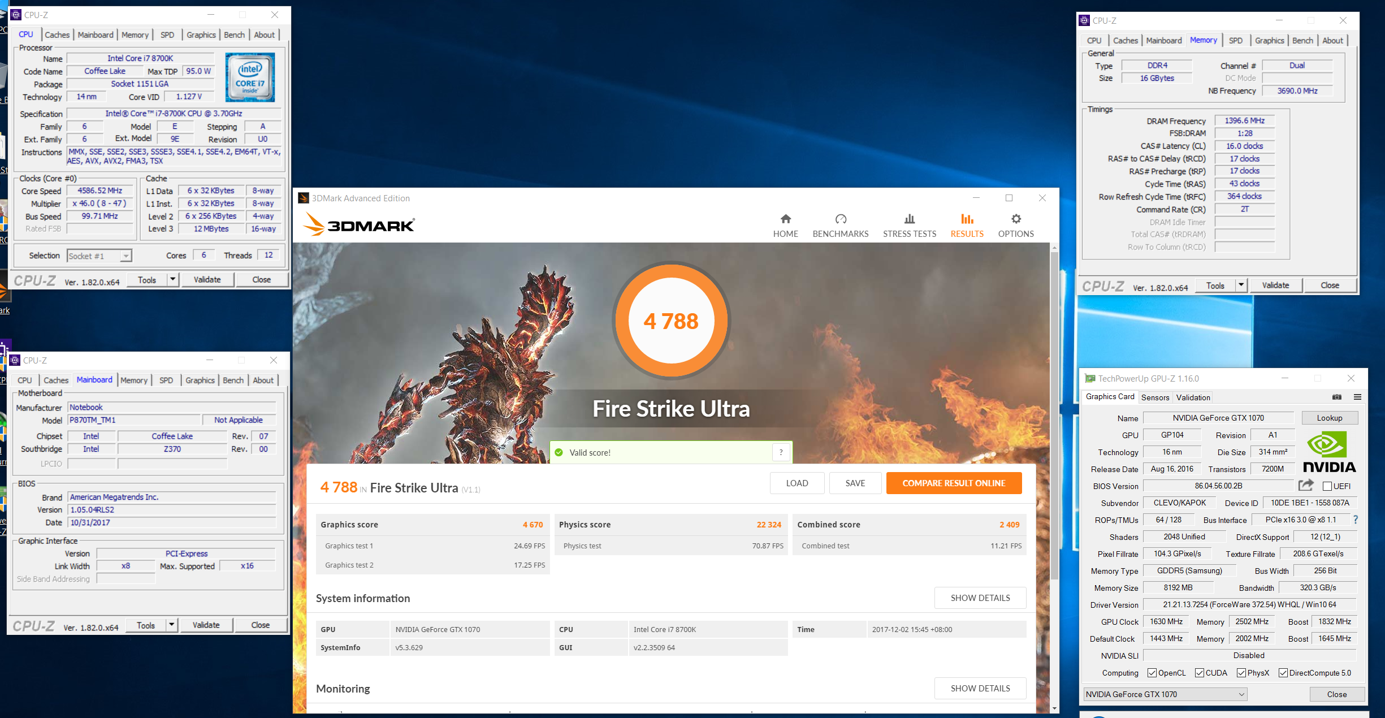Maximize the 3DMark window
This screenshot has width=1385, height=718.
1009,198
